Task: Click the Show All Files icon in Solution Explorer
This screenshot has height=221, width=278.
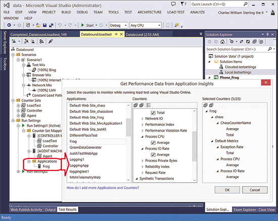Action: pos(261,41)
